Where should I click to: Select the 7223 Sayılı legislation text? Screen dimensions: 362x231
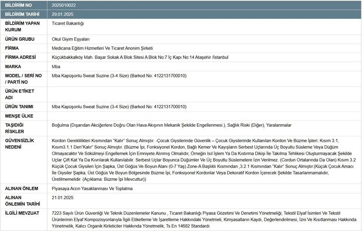[204, 219]
